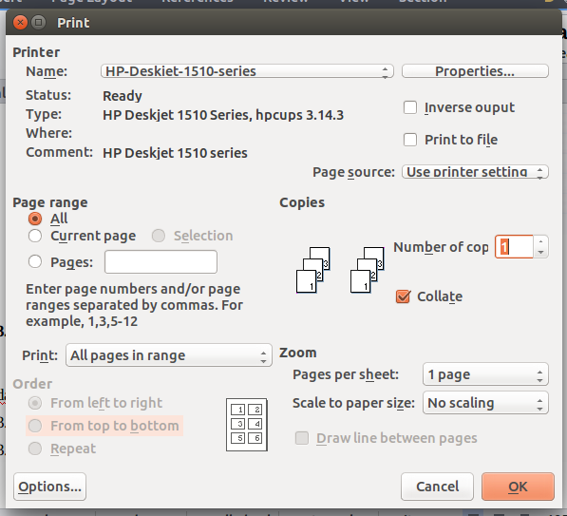Click the Cancel button
This screenshot has width=567, height=516.
pyautogui.click(x=437, y=487)
